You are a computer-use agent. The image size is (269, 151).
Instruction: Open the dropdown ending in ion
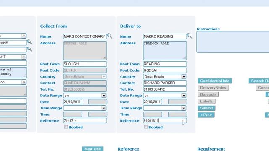click(x=24, y=82)
